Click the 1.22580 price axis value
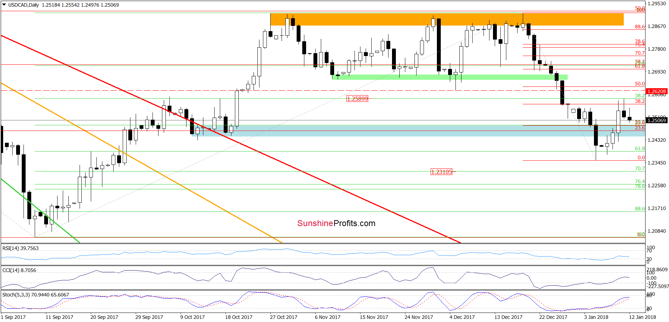The width and height of the screenshot is (669, 322). [x=657, y=185]
